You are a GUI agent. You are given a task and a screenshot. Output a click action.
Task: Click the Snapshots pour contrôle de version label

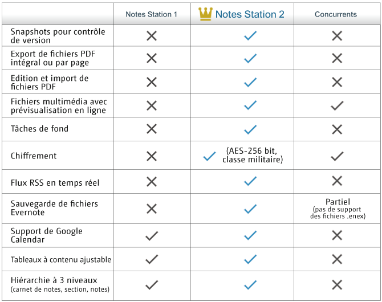pos(58,36)
